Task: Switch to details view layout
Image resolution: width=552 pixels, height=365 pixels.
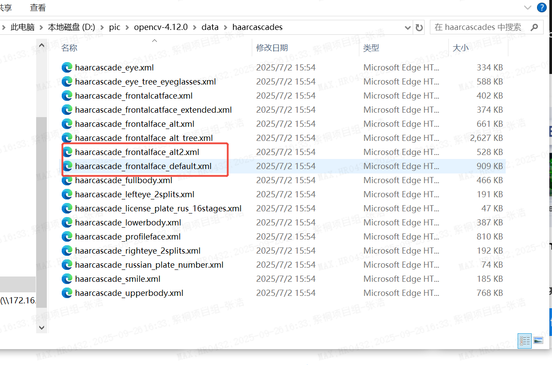Action: (525, 340)
